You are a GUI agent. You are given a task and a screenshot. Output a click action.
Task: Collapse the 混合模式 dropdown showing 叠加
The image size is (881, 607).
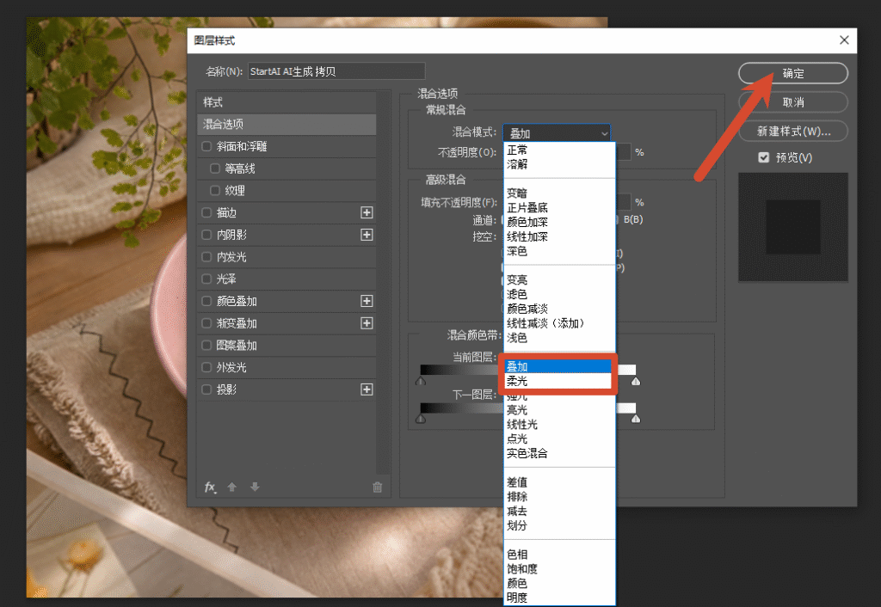pyautogui.click(x=557, y=133)
